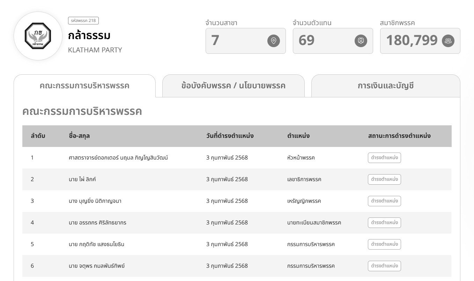Click the representatives icon next to 69
This screenshot has height=281, width=474.
pyautogui.click(x=361, y=40)
